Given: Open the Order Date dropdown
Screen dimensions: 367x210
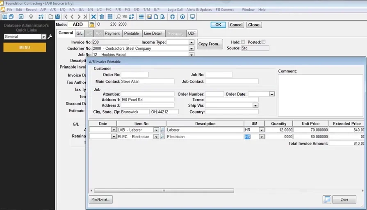Looking at the screenshot, I should click(272, 94).
